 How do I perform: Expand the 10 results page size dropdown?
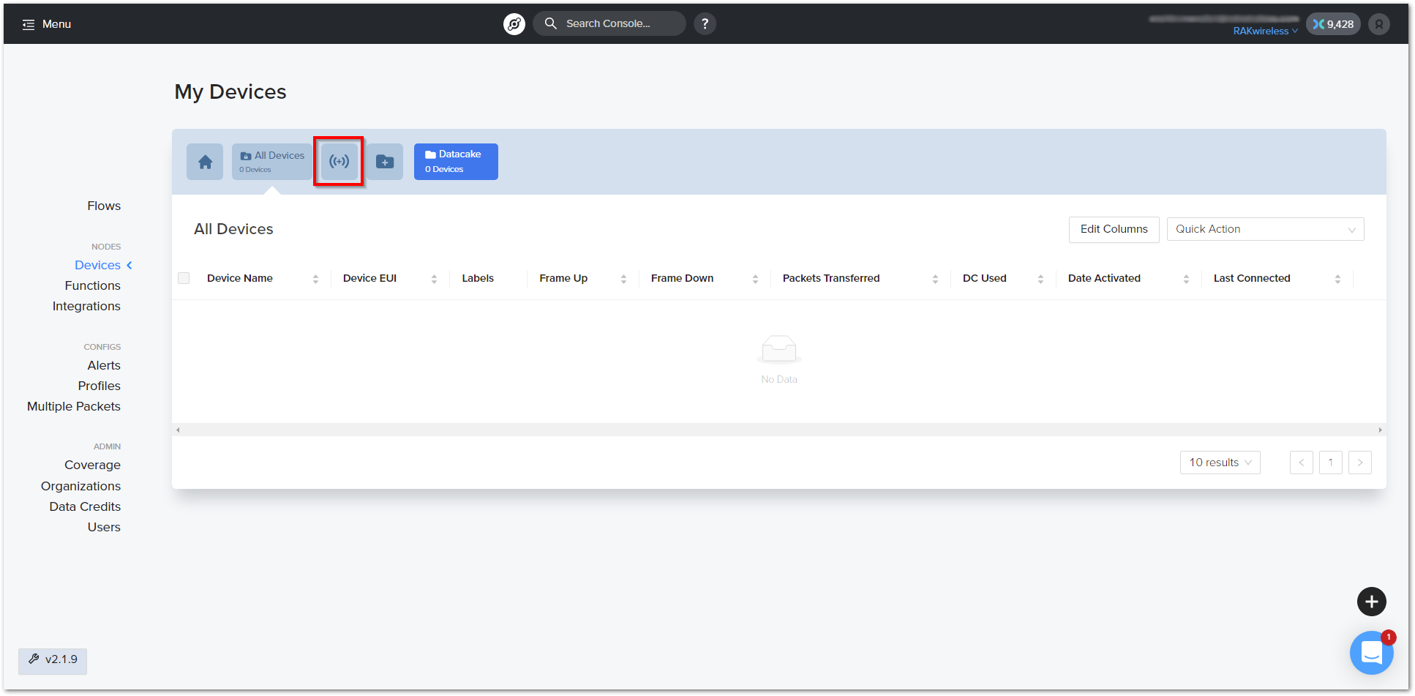(x=1220, y=463)
